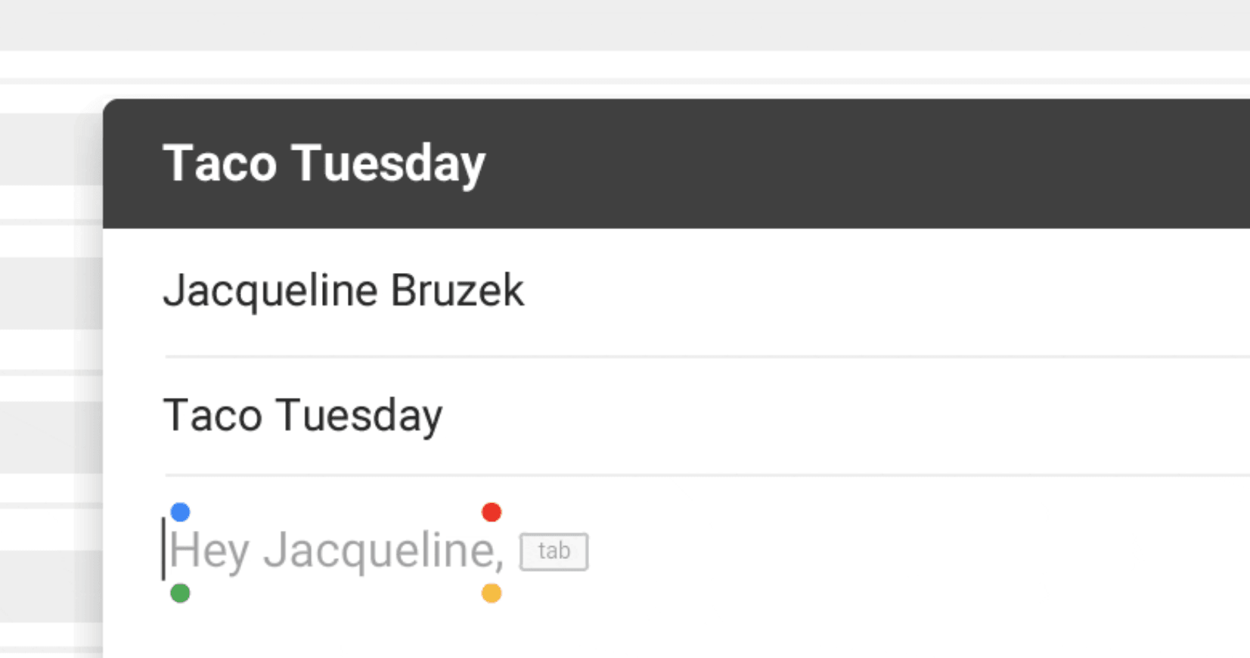Click the empty dark header bar area
Viewport: 1250px width, 658px height.
pyautogui.click(x=870, y=163)
